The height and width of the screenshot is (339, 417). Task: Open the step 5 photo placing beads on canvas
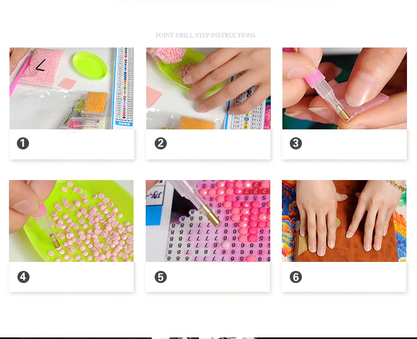(x=208, y=221)
